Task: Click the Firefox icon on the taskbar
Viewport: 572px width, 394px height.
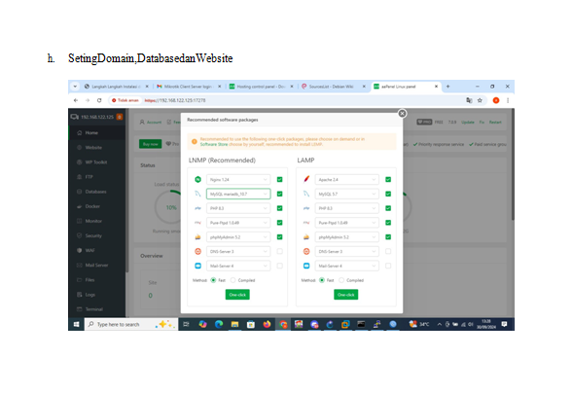Action: [267, 324]
